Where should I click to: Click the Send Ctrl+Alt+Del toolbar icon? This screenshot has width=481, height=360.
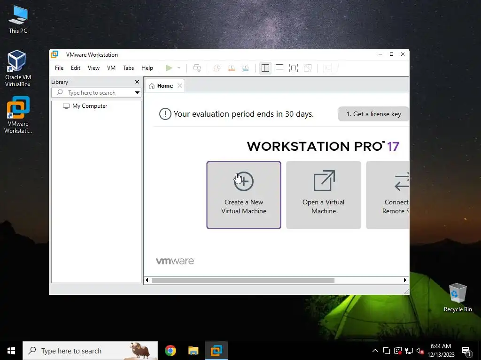[x=197, y=68]
